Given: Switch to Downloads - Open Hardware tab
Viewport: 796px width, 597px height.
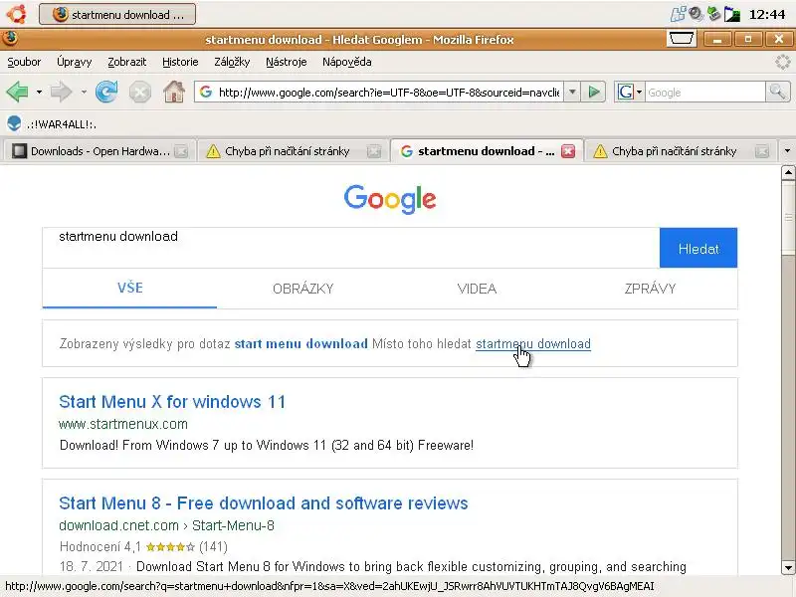Looking at the screenshot, I should tap(99, 151).
